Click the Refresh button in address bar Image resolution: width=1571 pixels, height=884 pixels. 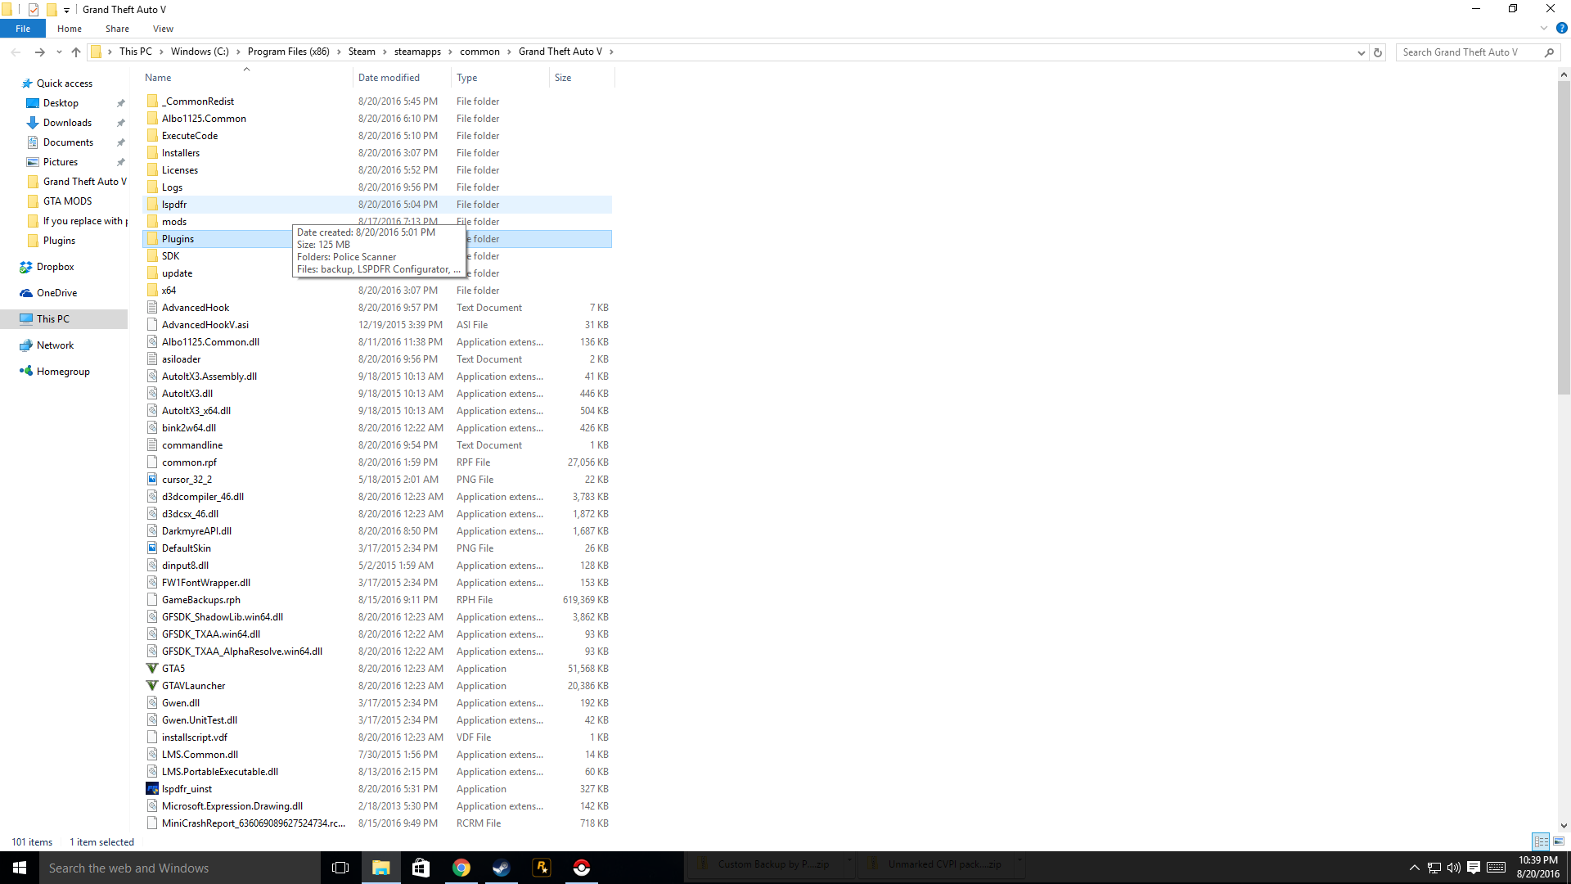pos(1378,52)
